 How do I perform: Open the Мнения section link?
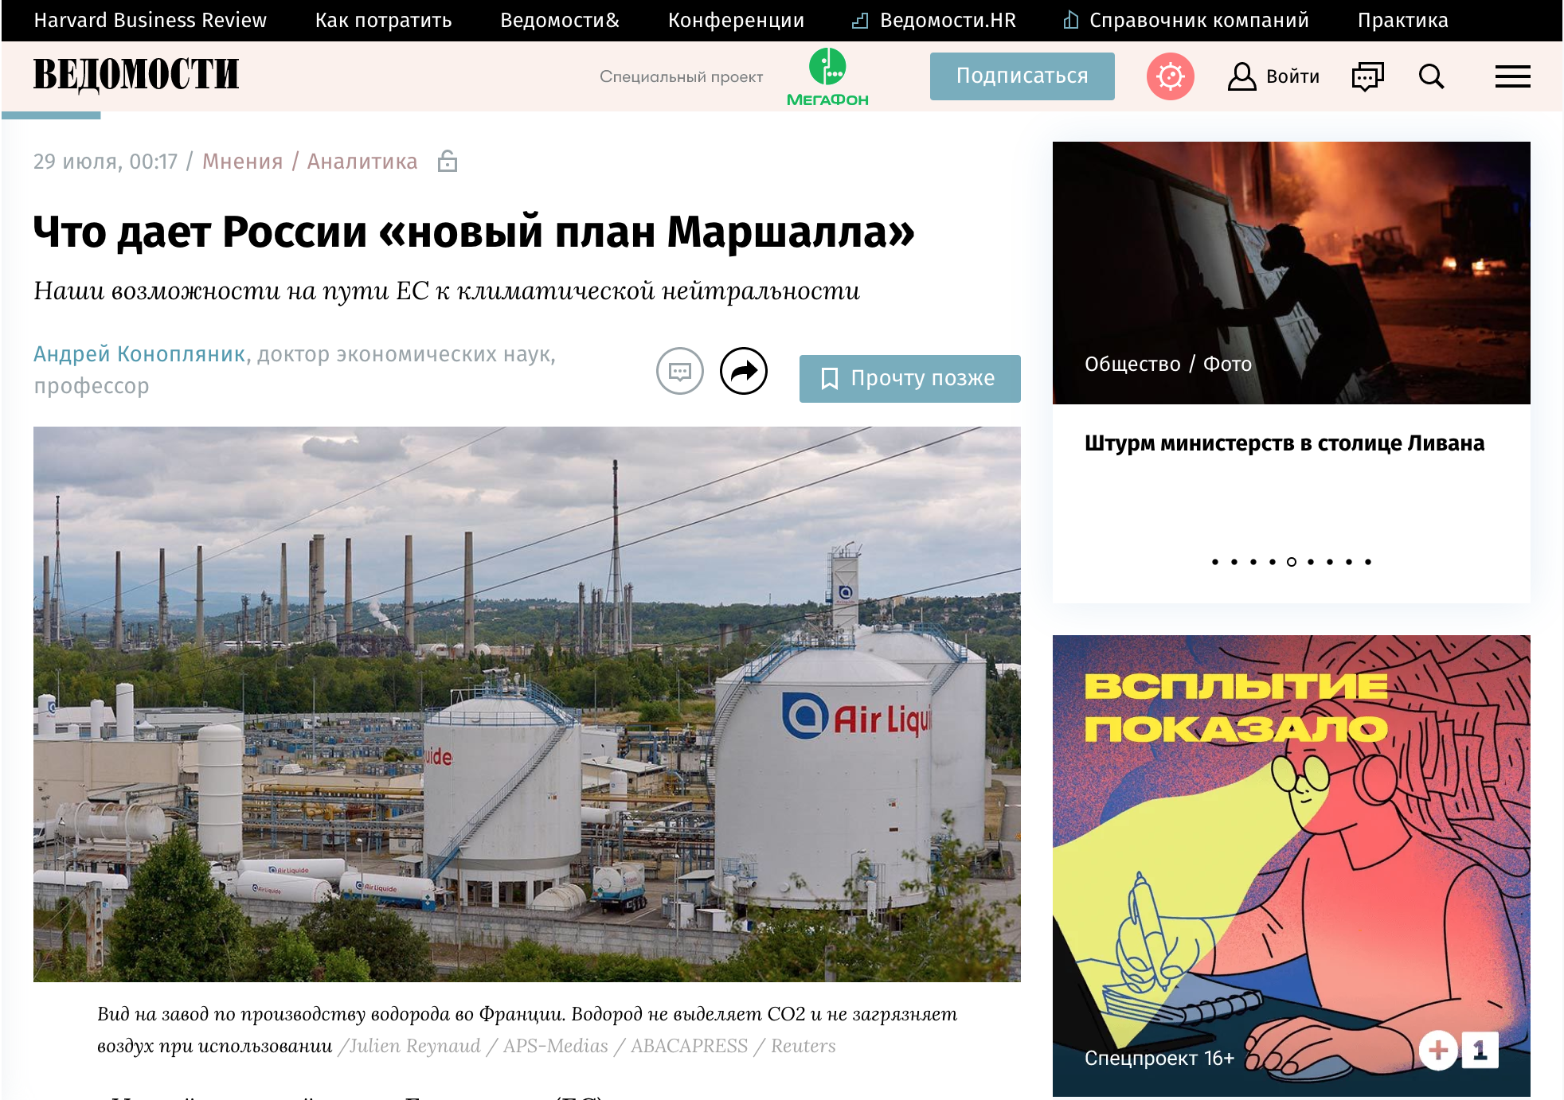pyautogui.click(x=242, y=162)
